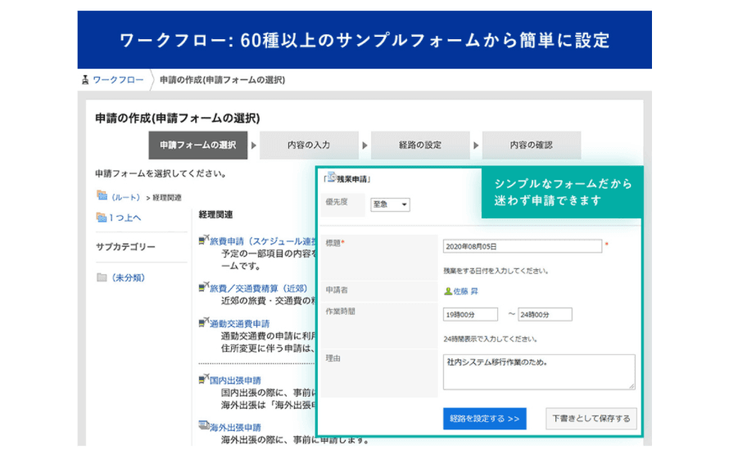Click the user icon beside 佐藤 昇
This screenshot has width=729, height=458.
448,291
